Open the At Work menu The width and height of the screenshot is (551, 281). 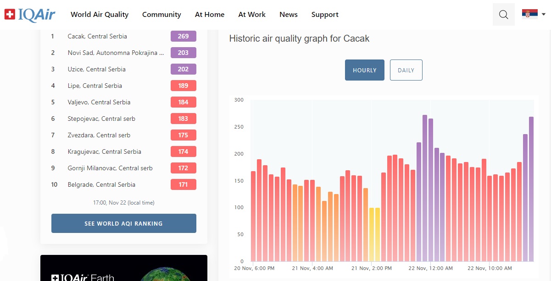click(252, 15)
